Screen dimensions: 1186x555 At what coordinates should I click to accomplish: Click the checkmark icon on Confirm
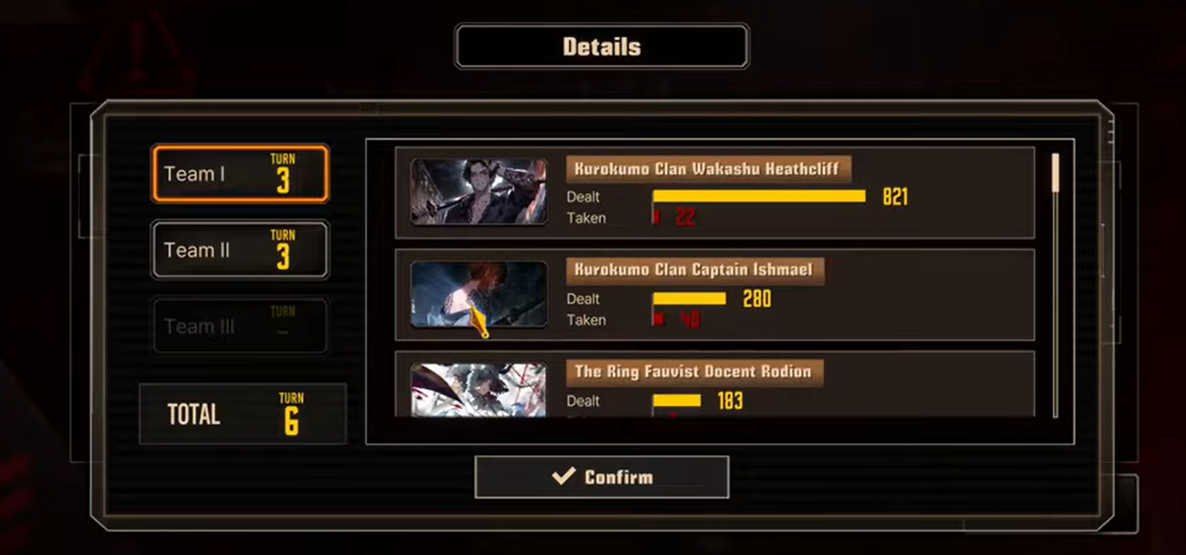tap(563, 476)
